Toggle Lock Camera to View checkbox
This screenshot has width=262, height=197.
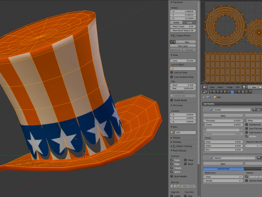171,77
